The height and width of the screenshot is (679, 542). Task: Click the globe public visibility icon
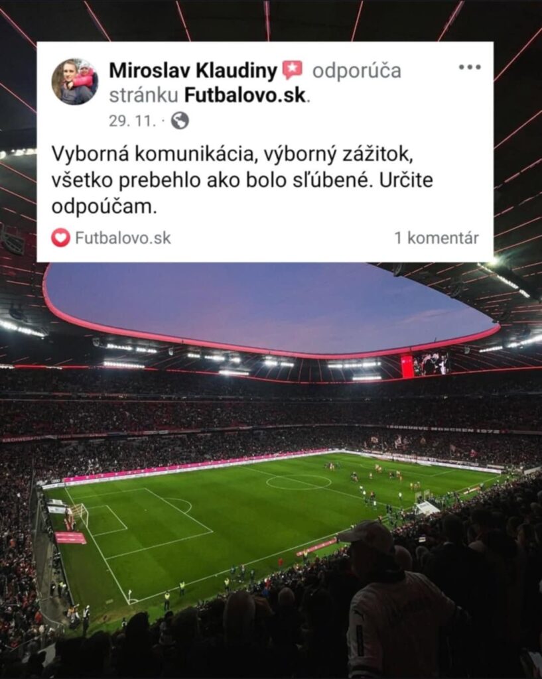(180, 121)
